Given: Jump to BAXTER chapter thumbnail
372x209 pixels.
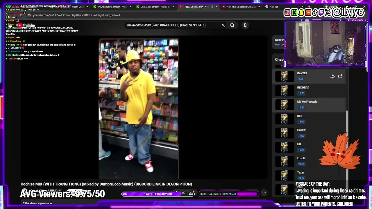Looking at the screenshot, I should [285, 76].
